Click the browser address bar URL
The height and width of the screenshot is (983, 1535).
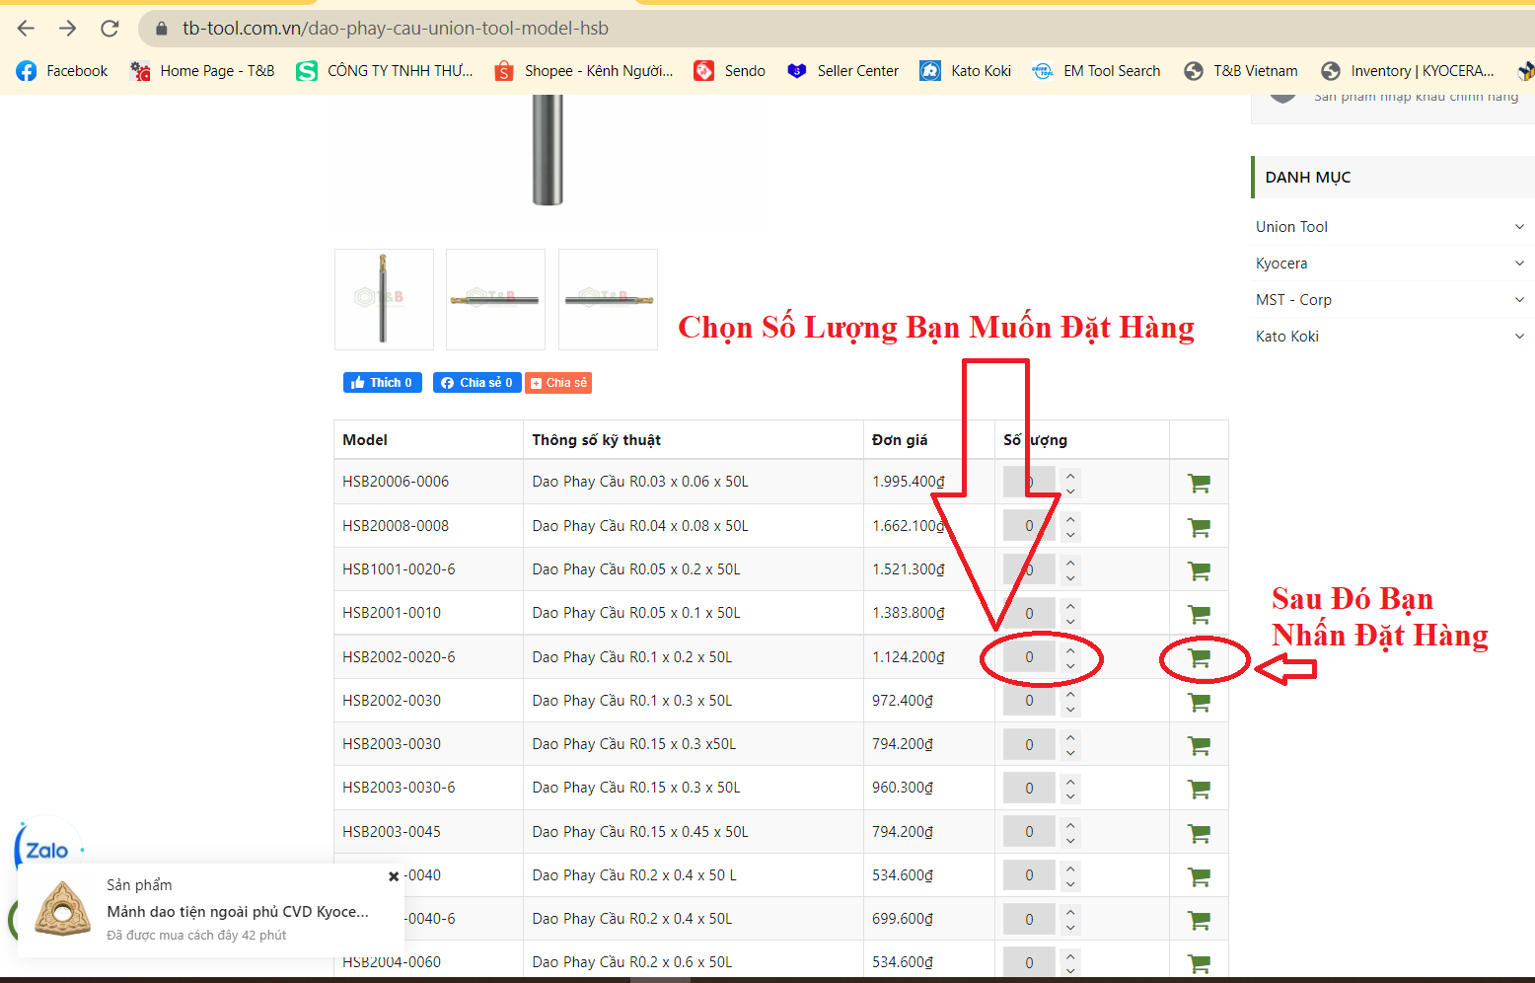coord(396,29)
